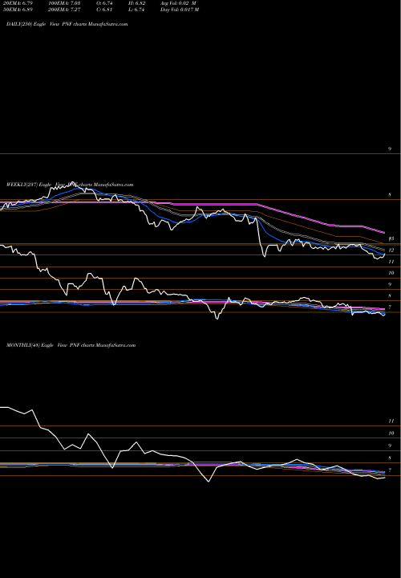401x578 pixels.
Task: Click the 100EMA: 7.08 value
Action: (x=64, y=3)
